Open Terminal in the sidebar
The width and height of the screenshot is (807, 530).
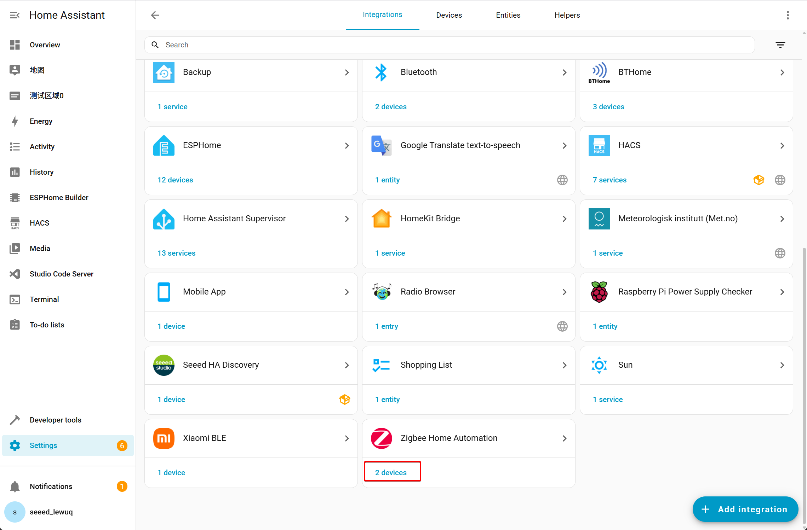point(44,299)
